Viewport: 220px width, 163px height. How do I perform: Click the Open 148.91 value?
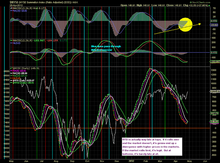[128, 5]
